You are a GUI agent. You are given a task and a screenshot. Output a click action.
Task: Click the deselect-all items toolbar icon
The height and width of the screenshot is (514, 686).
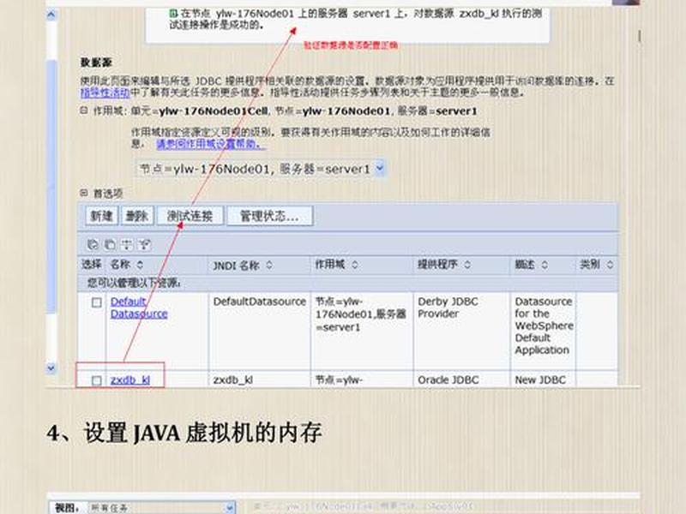point(110,244)
